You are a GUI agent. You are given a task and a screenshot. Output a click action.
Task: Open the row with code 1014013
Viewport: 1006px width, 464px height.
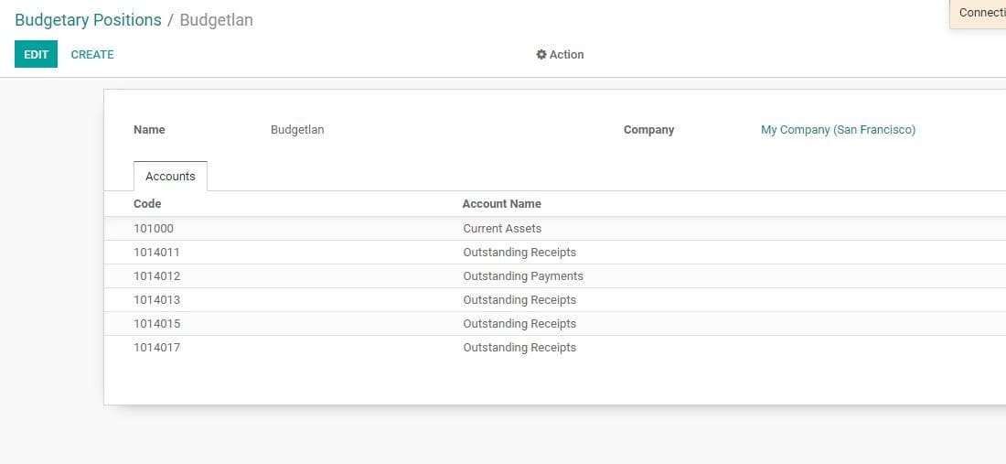(156, 300)
